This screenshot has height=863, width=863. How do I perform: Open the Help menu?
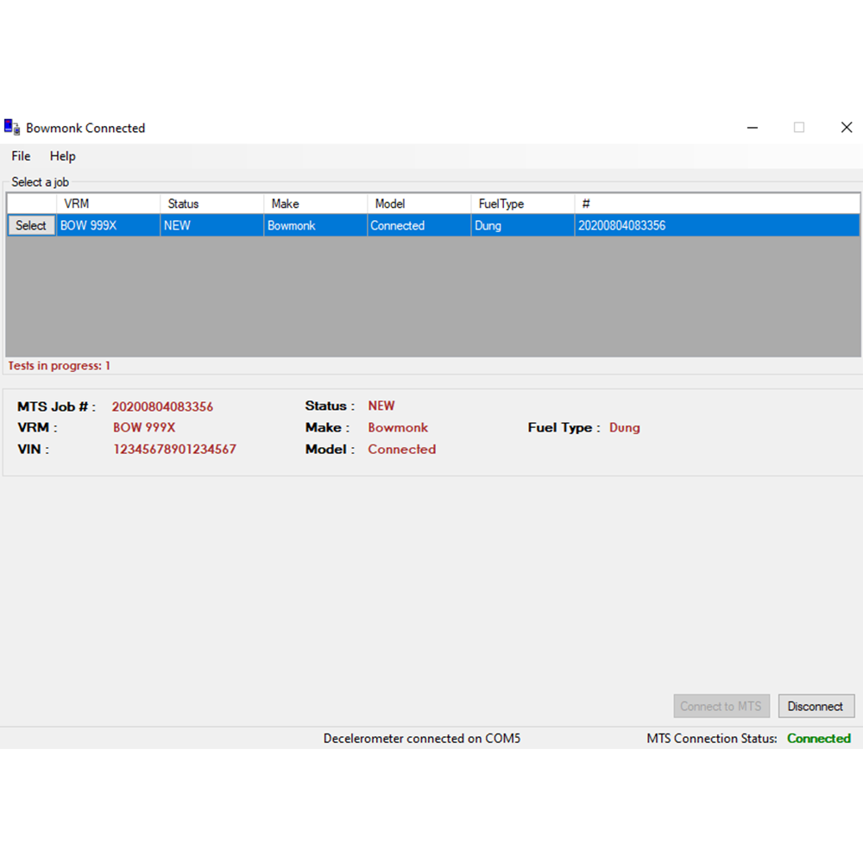click(63, 156)
